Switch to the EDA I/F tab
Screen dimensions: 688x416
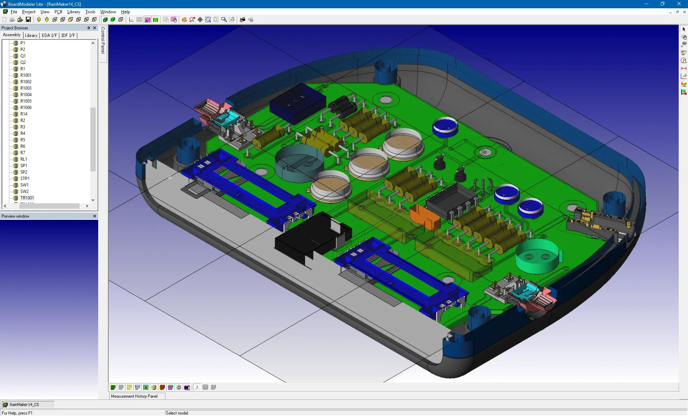49,35
